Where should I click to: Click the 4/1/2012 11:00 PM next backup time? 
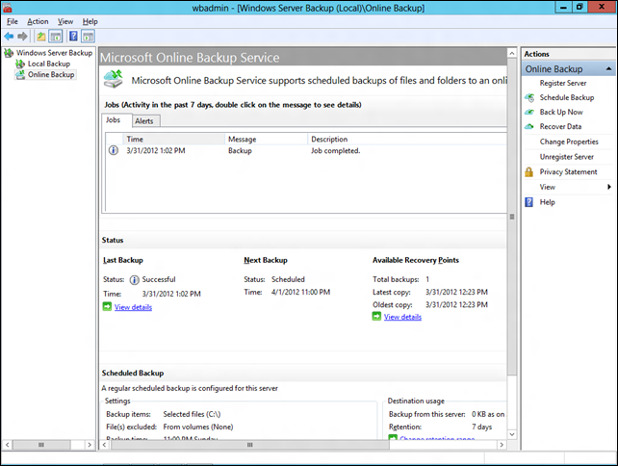point(300,292)
